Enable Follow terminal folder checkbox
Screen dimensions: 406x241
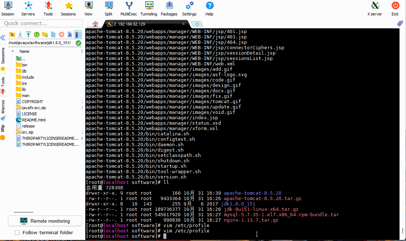[x=17, y=232]
